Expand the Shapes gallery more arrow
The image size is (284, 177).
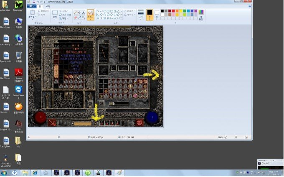point(122,18)
